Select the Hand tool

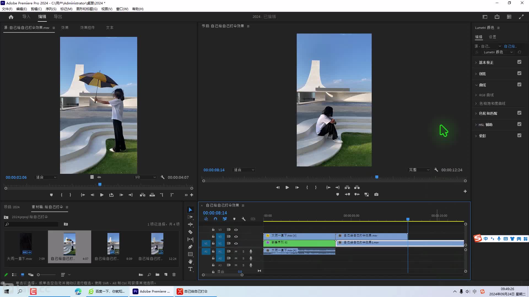click(190, 262)
